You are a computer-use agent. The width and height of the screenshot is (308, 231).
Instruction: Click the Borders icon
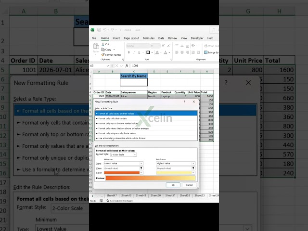tap(148, 52)
